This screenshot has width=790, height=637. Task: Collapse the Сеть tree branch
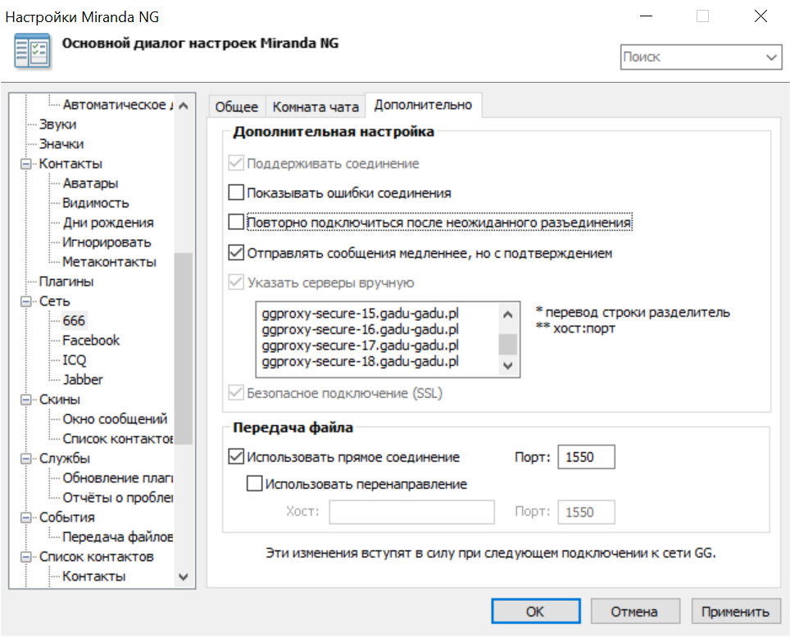[25, 300]
